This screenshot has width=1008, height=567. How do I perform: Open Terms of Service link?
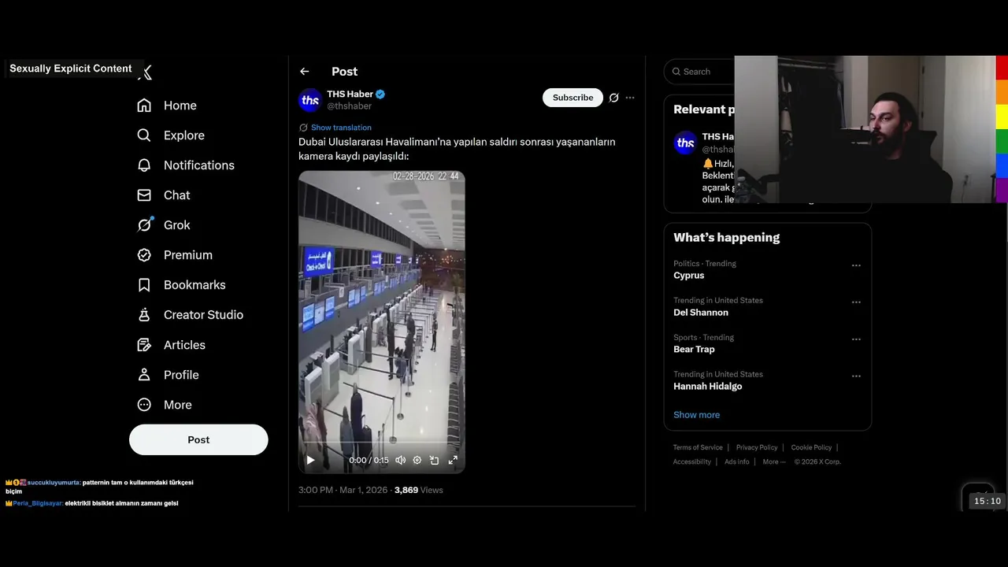click(698, 447)
